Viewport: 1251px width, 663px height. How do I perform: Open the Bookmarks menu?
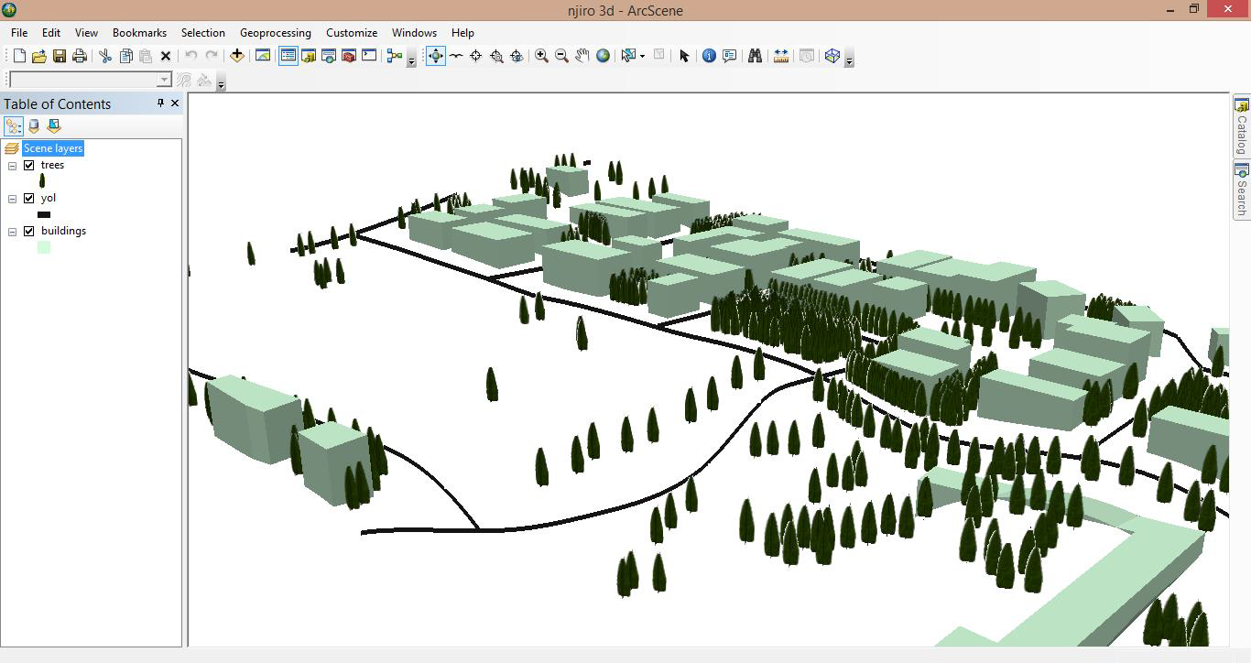[138, 32]
